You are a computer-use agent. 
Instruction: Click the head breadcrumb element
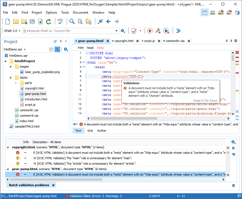coord(90,48)
